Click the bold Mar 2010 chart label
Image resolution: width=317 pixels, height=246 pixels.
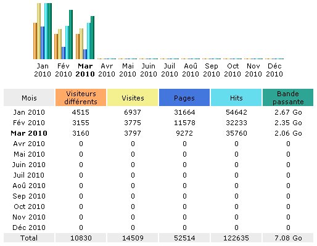(x=85, y=70)
